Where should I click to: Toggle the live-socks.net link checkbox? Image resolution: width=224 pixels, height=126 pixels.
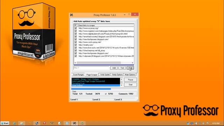coord(76,48)
